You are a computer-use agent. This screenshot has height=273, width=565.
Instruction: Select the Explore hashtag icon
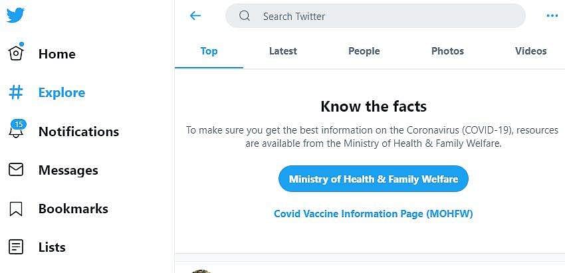point(16,92)
